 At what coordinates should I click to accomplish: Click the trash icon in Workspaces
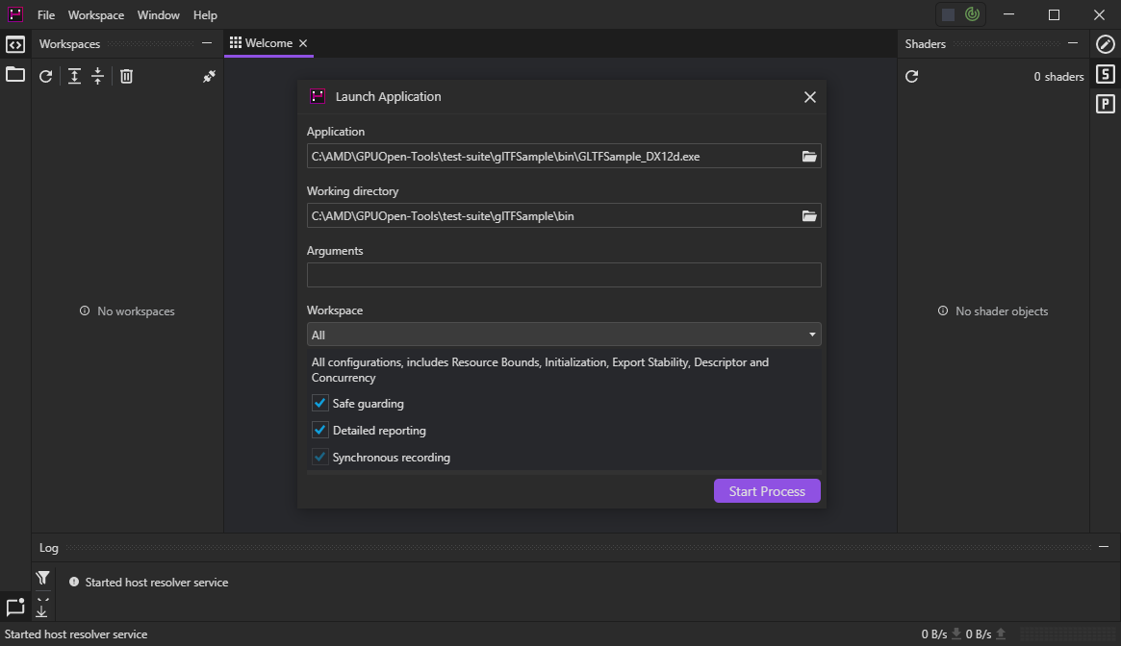click(x=126, y=77)
